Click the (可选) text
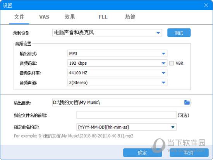 [184, 115]
